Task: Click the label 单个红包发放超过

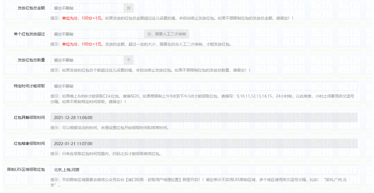Action: point(29,34)
